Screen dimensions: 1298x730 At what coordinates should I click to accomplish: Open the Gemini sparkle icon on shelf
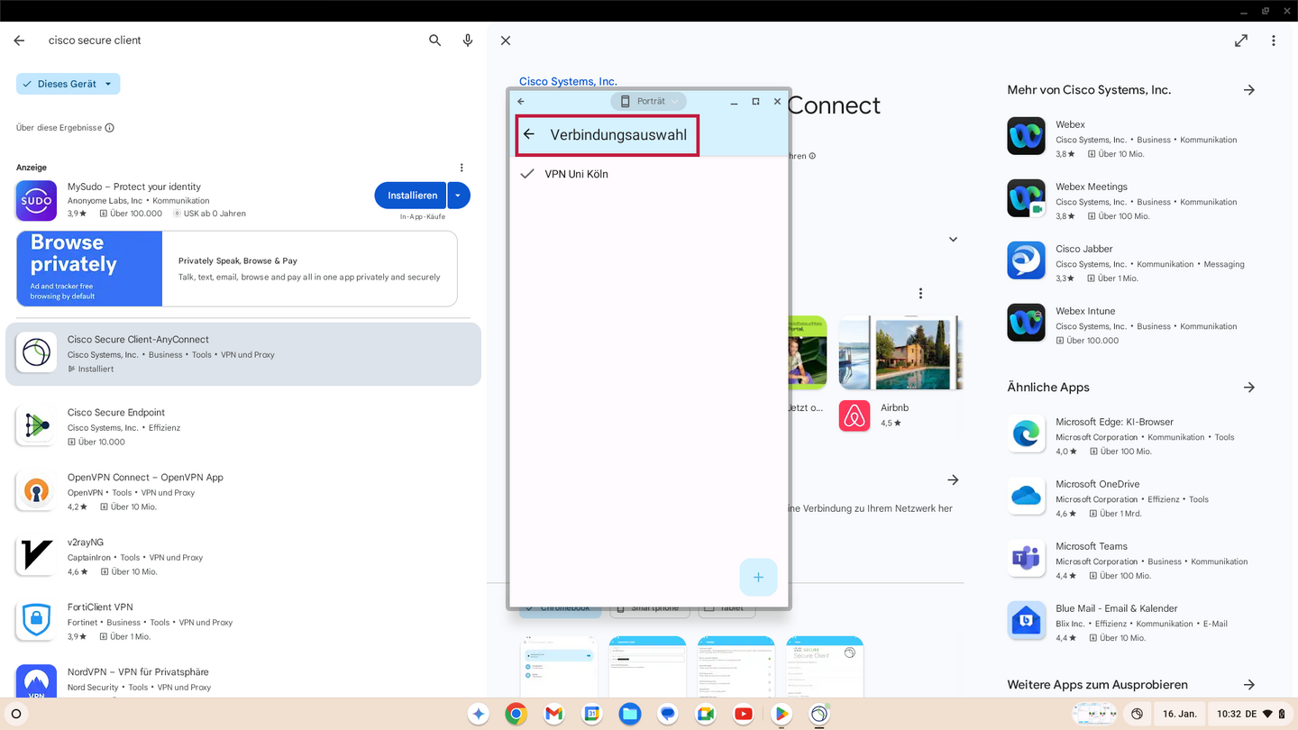pos(478,714)
